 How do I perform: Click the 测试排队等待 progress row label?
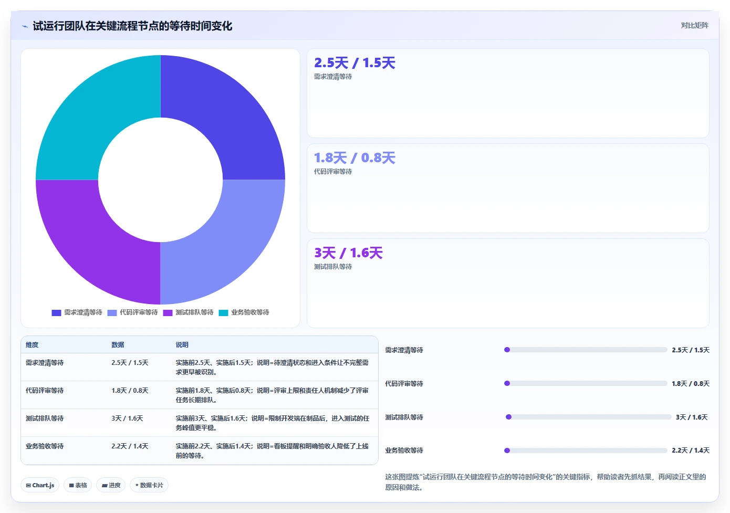404,417
